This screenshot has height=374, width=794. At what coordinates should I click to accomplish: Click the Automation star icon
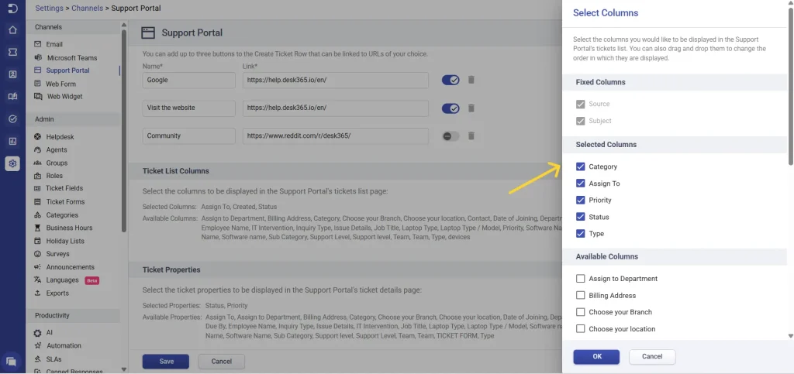(x=37, y=345)
